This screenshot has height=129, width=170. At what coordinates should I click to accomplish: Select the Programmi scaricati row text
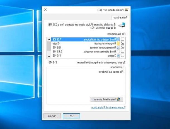tap(105, 44)
